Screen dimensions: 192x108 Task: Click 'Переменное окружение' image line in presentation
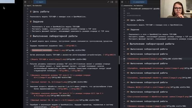pos(154,59)
